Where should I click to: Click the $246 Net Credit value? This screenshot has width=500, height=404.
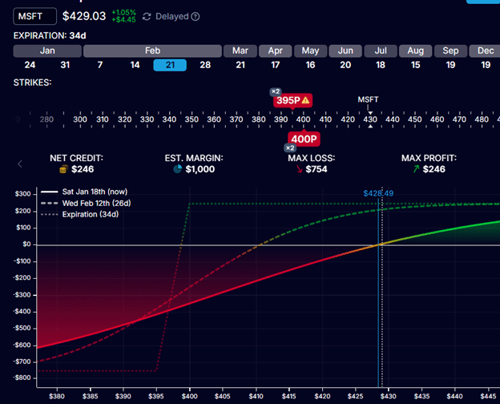[x=83, y=169]
